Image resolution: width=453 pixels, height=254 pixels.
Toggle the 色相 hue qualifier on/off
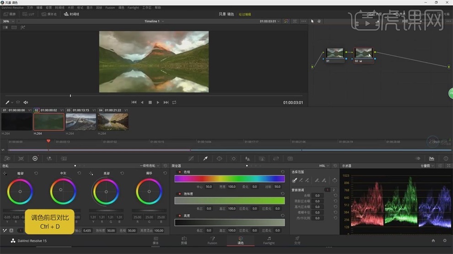180,172
